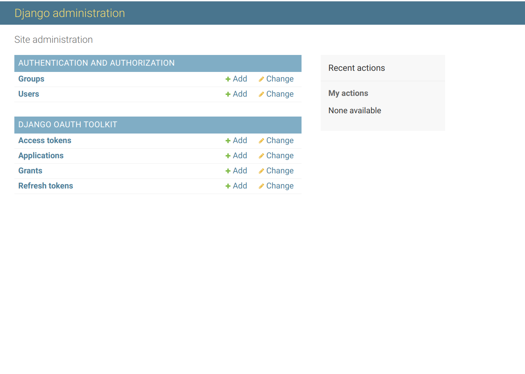Screen dimensions: 525x374
Task: Change Users via Change link
Action: click(280, 94)
